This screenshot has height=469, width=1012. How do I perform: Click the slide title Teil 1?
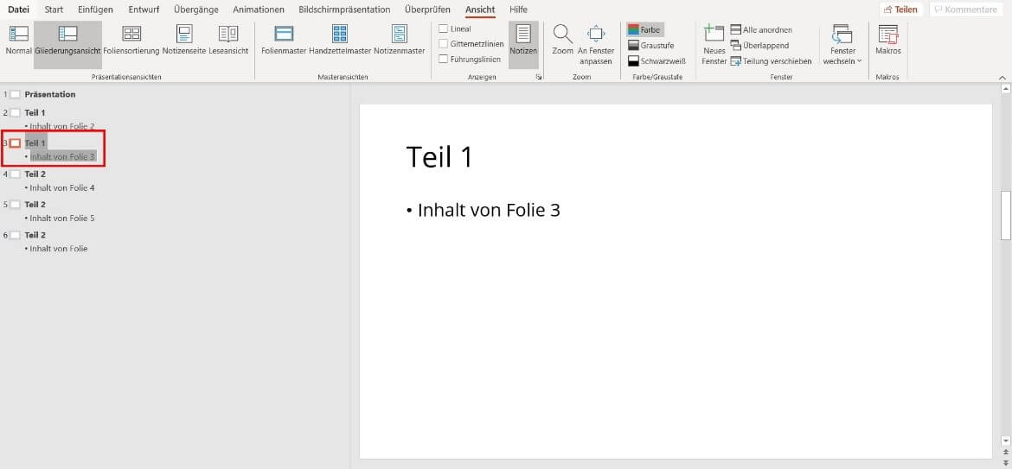point(439,157)
